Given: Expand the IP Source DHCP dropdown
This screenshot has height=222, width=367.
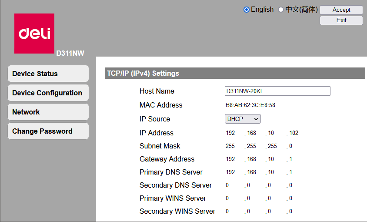Looking at the screenshot, I should pyautogui.click(x=243, y=119).
